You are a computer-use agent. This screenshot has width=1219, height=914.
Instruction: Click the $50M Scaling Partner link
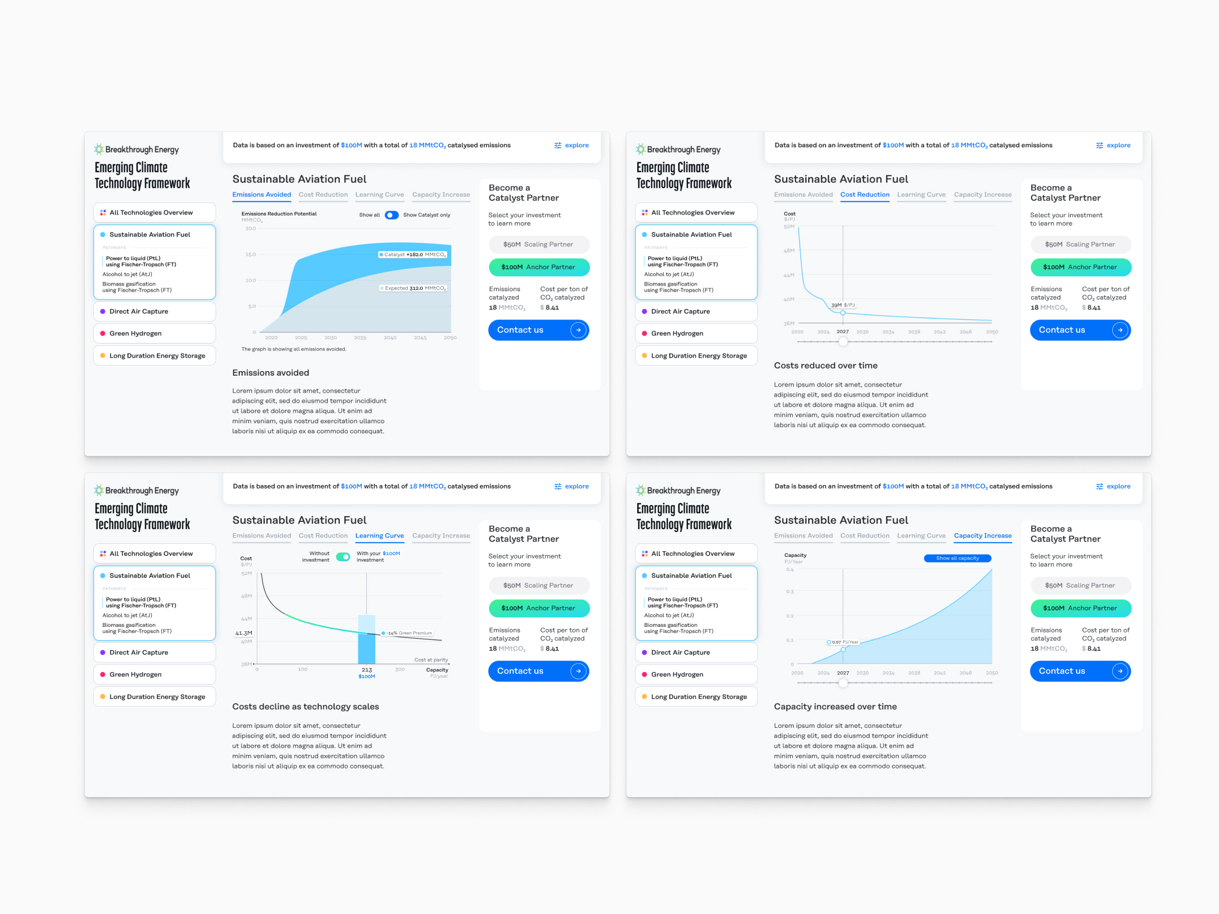coord(537,244)
